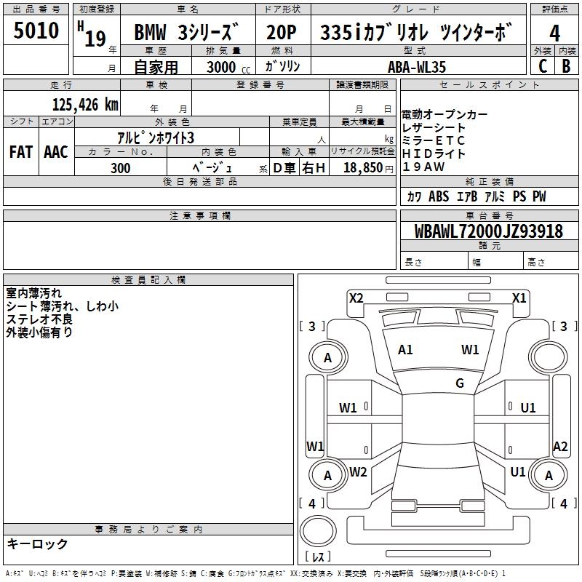Click the car name BMW 3シリーズ
The image size is (582, 582).
coord(186,32)
